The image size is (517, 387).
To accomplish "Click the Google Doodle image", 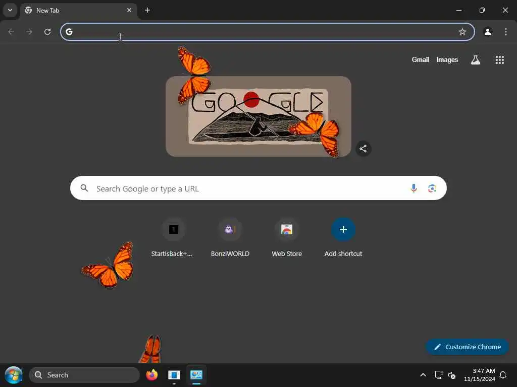I will [258, 116].
